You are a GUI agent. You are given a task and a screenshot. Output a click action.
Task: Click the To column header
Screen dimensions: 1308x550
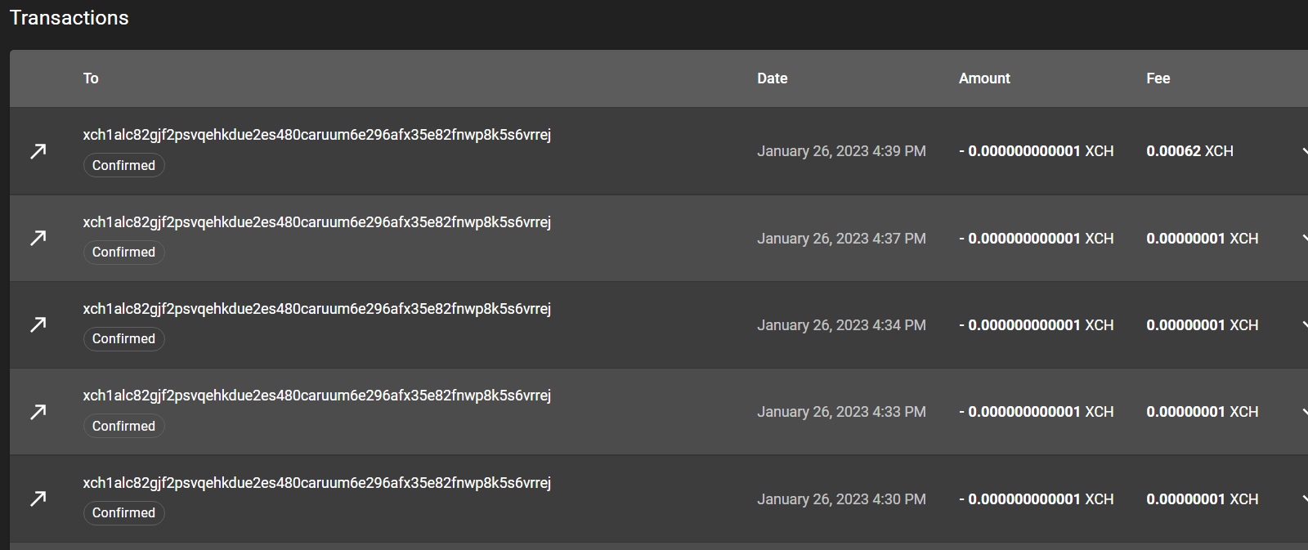pos(90,78)
